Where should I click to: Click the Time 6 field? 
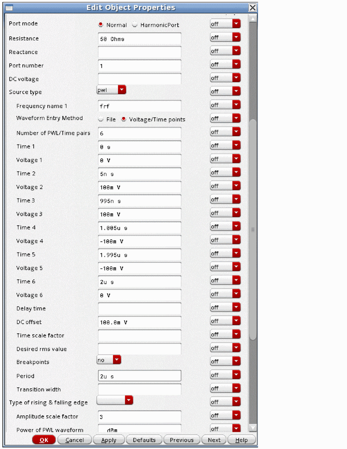tap(139, 281)
